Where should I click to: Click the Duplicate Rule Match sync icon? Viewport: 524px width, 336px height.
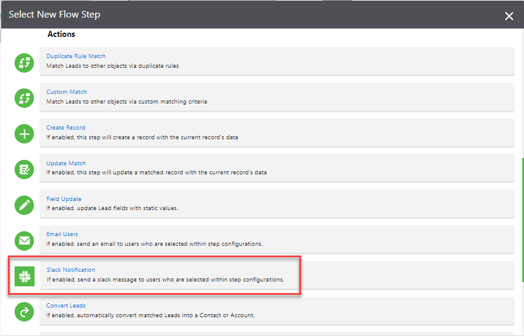point(24,63)
